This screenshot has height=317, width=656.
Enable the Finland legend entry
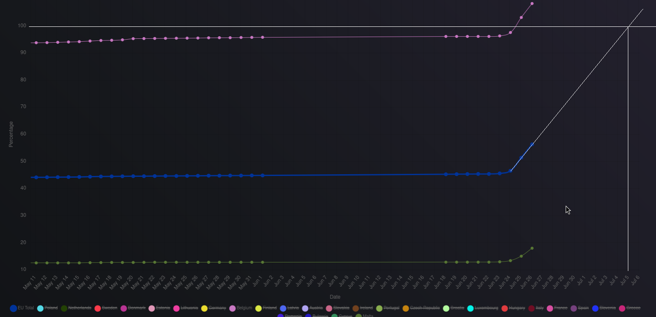(266, 308)
